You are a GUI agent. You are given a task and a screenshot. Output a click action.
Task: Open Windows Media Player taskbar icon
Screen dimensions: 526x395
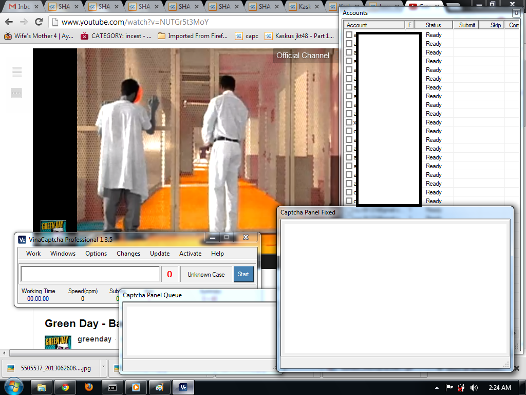[136, 387]
